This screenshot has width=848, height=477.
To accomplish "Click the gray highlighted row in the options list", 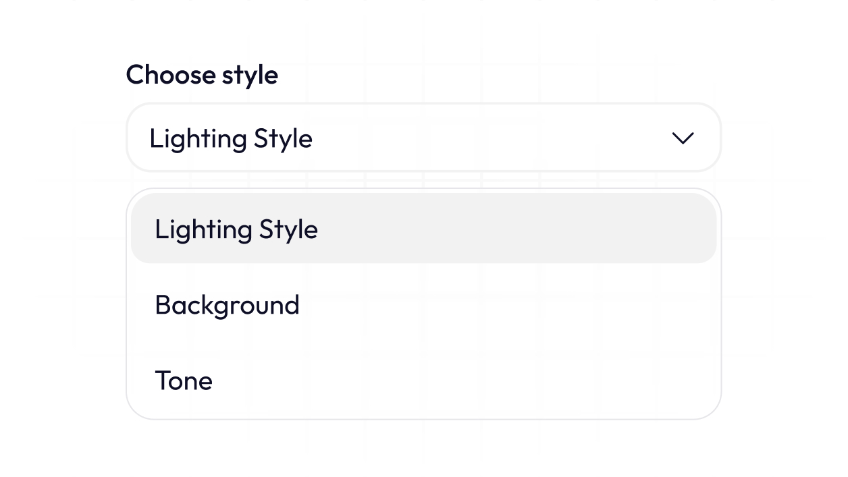I will point(423,229).
